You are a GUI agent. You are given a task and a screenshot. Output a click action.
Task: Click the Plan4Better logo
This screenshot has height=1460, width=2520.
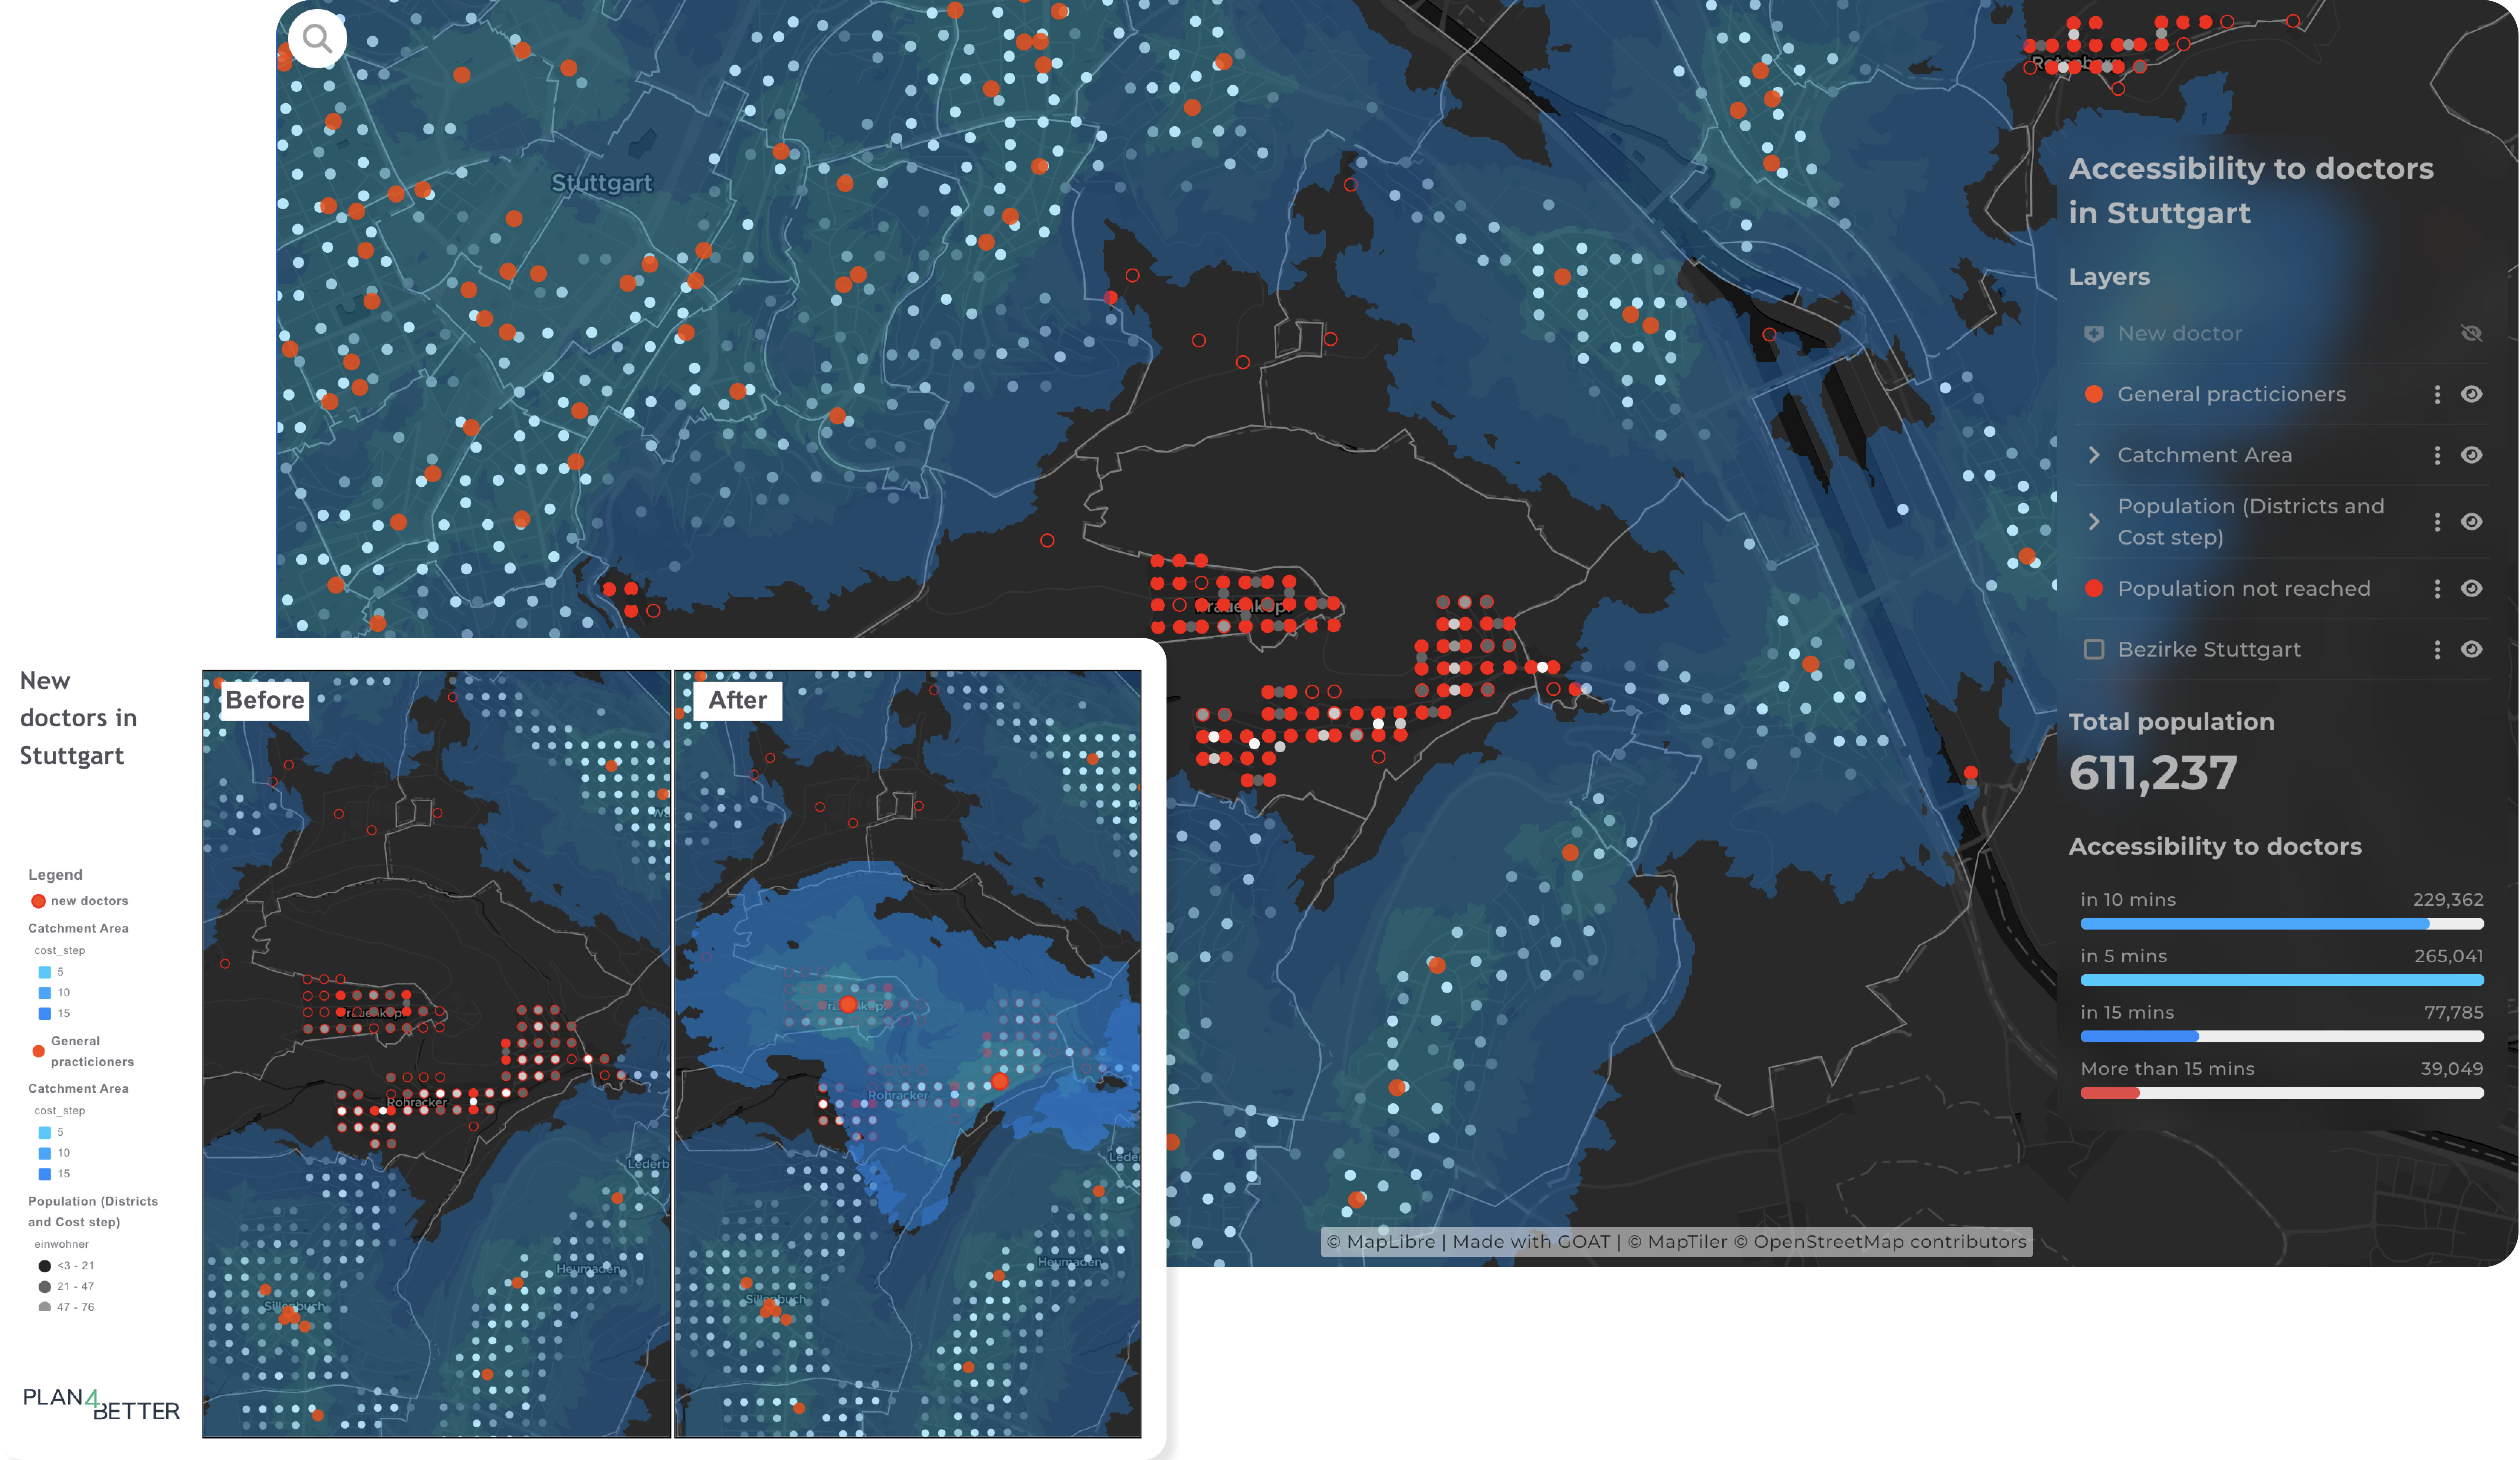point(101,1404)
